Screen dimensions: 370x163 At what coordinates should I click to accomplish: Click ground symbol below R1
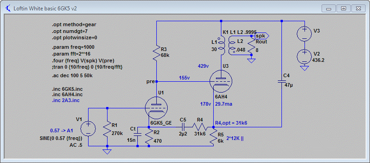[x=108, y=151]
